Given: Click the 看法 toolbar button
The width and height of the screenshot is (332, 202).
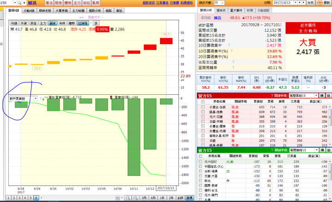Looking at the screenshot, I should pyautogui.click(x=49, y=3).
